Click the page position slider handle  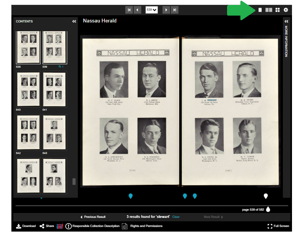268,209
